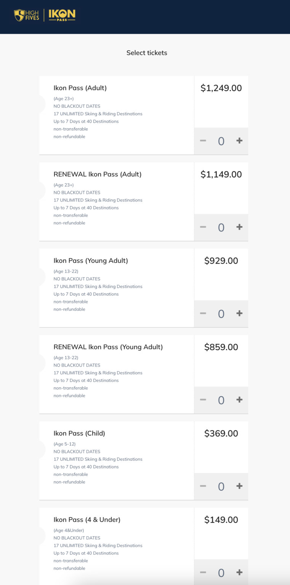
Task: Decrease RENEWAL Ikon Pass (Young Adult) quantity
Action: [x=203, y=400]
